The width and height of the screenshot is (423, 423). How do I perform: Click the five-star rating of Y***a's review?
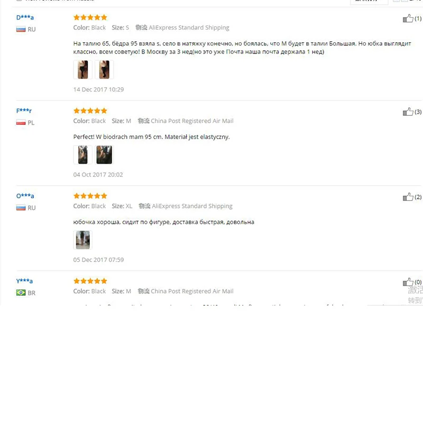pos(90,281)
